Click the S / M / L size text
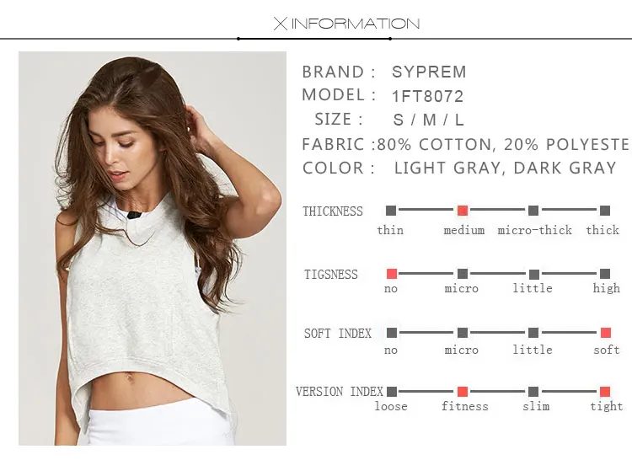632x460 pixels. (x=428, y=120)
